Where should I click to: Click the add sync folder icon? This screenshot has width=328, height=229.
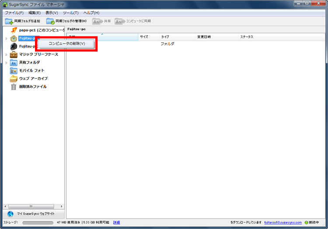click(x=9, y=21)
